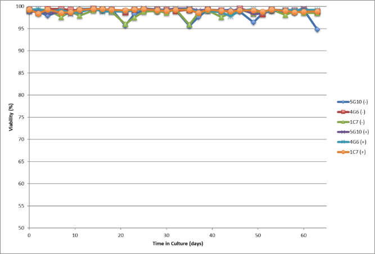Select the 85 tick label on the Y axis
This screenshot has width=375, height=254.
21,72
